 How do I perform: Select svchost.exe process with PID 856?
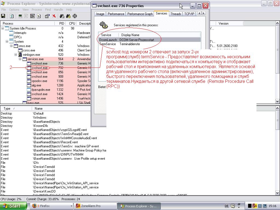point(45,72)
